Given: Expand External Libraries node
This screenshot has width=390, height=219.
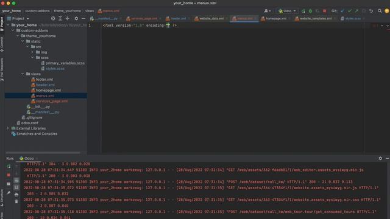Looking at the screenshot, I should coord(8,128).
